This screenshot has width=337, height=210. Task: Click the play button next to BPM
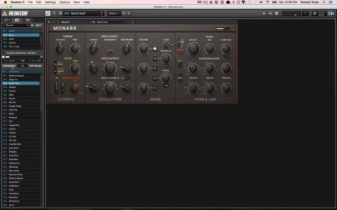click(x=129, y=13)
